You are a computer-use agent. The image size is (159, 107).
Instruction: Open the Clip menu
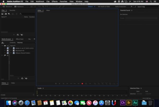pos(48,1)
